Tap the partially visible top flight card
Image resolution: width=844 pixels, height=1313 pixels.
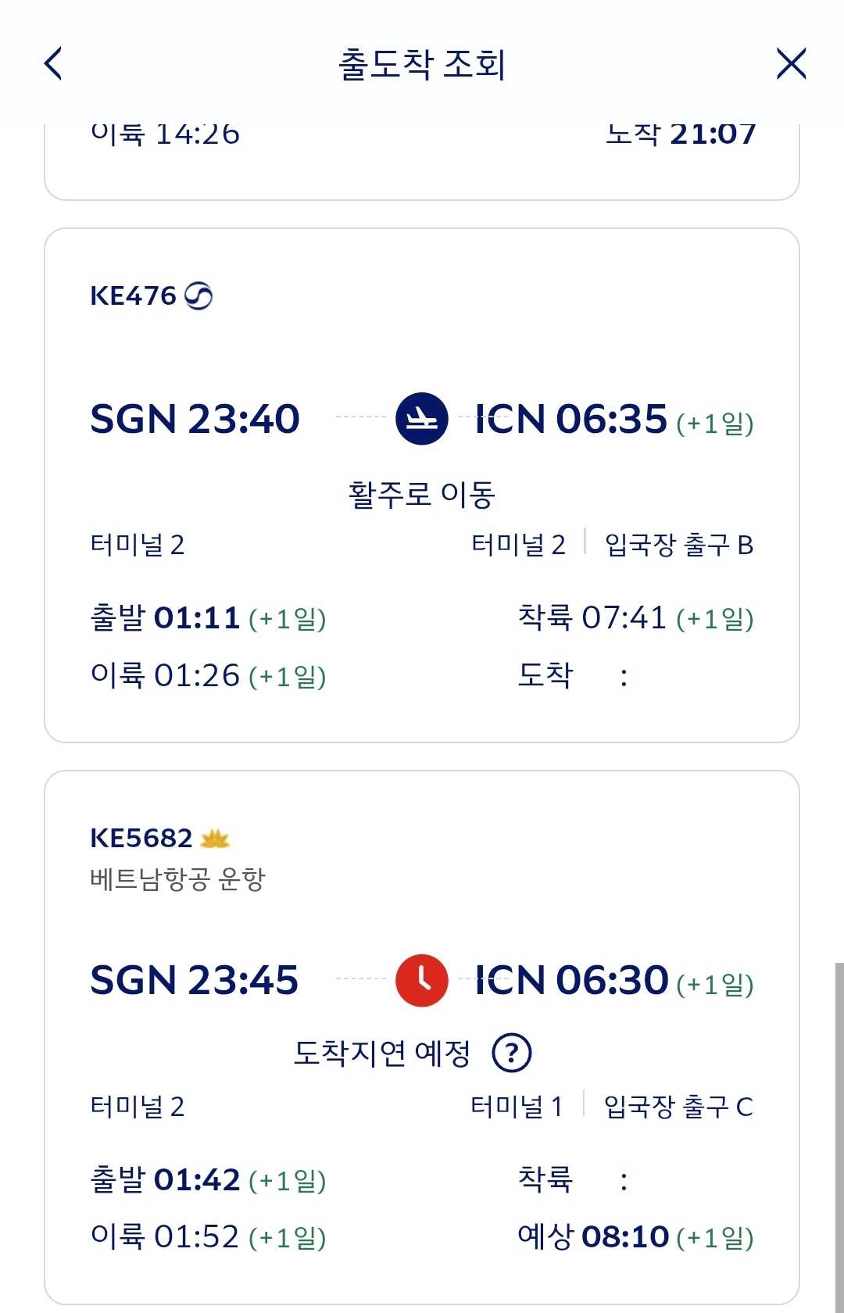422,160
